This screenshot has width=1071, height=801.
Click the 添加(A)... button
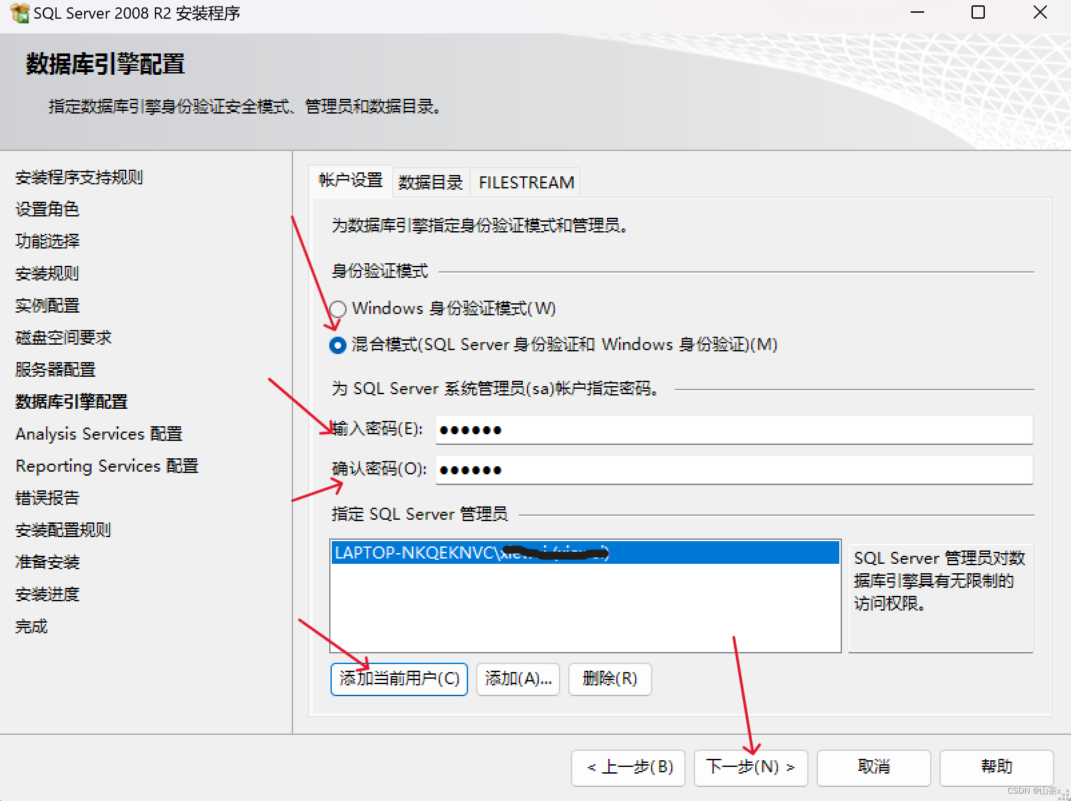click(x=518, y=679)
